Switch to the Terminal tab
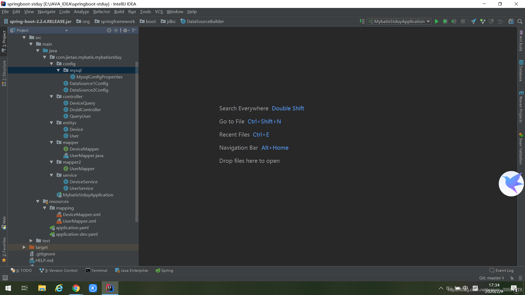Viewport: 525px width, 295px height. point(96,270)
